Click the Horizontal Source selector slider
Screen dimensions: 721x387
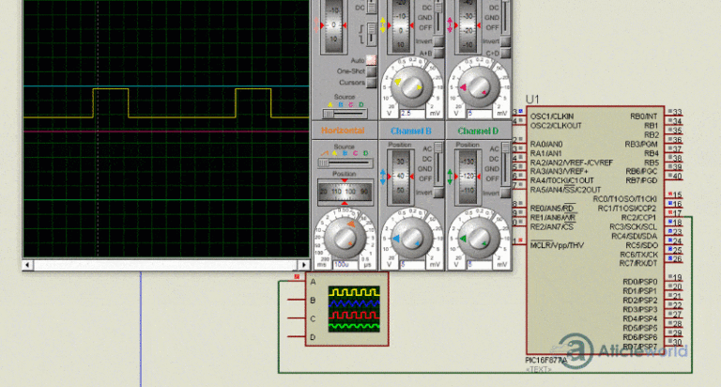coord(345,163)
